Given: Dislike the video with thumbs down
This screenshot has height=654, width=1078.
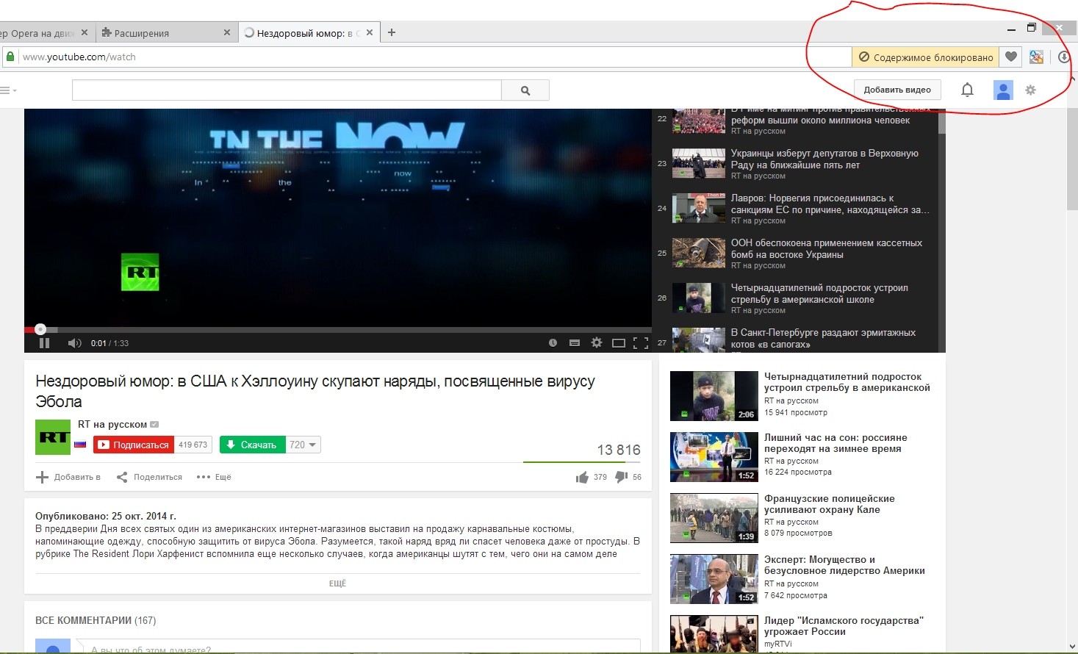Looking at the screenshot, I should (x=621, y=478).
